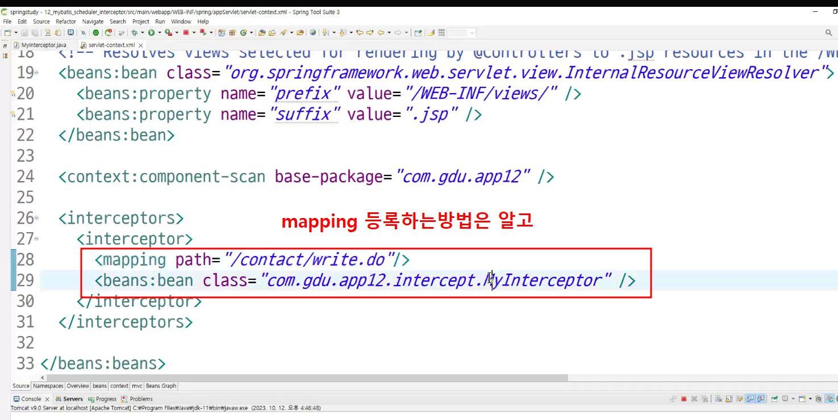Click the Save All toolbar icon
This screenshot has height=420, width=838.
(35, 33)
